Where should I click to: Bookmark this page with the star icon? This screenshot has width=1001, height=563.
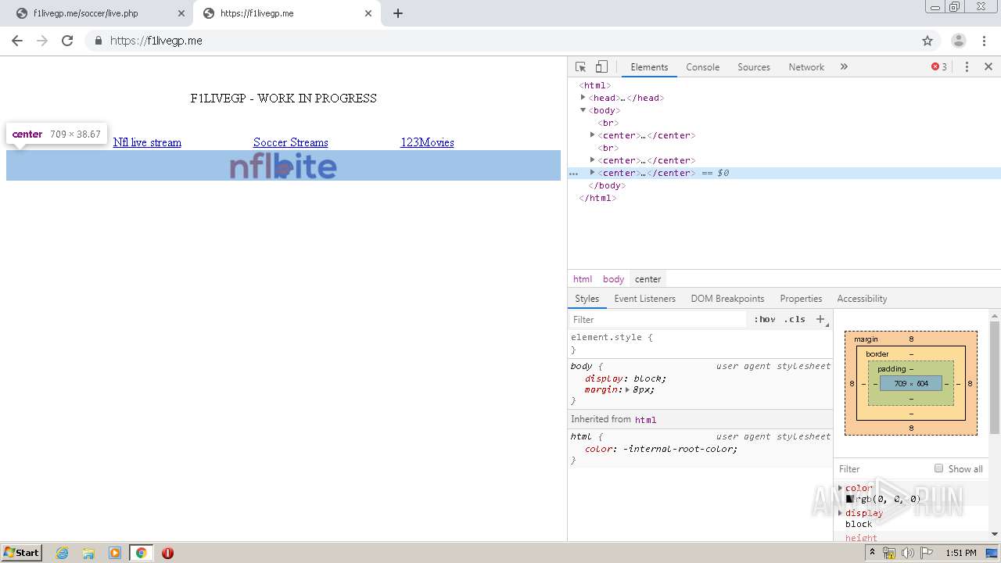point(927,41)
